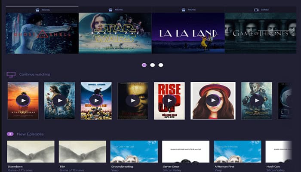301x172 pixels.
Task: Select the MOVIE tab above Ghost in the Shell
Action: click(42, 10)
